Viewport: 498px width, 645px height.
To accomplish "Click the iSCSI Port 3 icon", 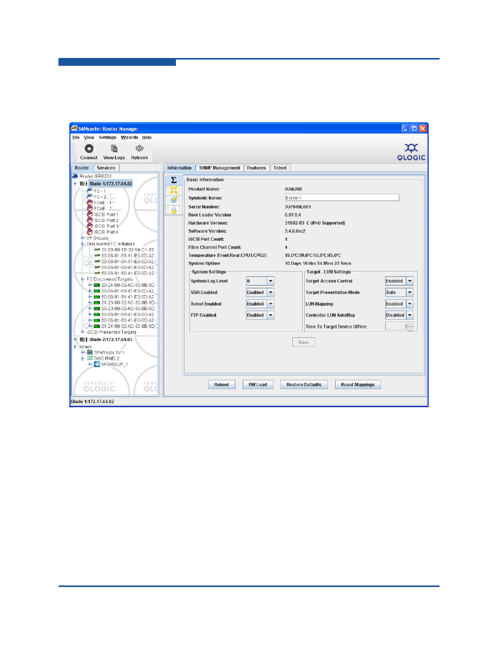I will point(90,226).
